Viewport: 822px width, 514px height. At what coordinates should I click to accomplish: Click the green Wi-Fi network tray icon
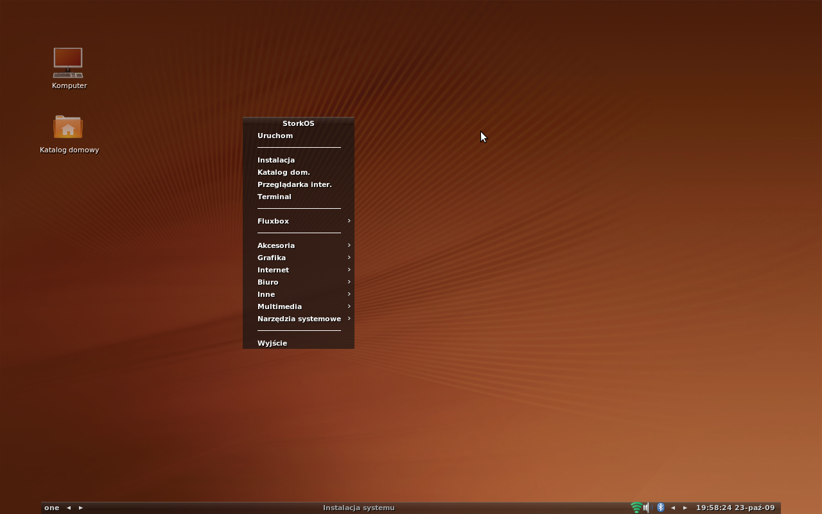[x=636, y=508]
